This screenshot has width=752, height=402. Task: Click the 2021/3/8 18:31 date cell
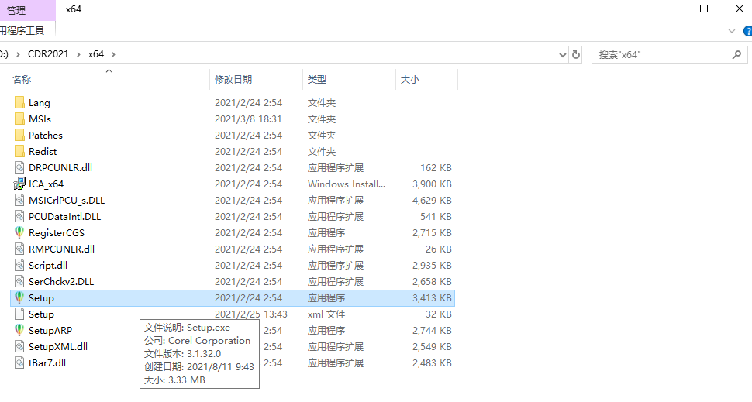click(248, 119)
